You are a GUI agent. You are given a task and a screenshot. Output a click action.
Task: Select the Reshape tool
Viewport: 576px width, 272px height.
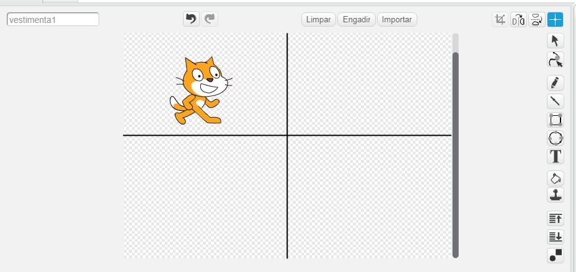point(555,59)
